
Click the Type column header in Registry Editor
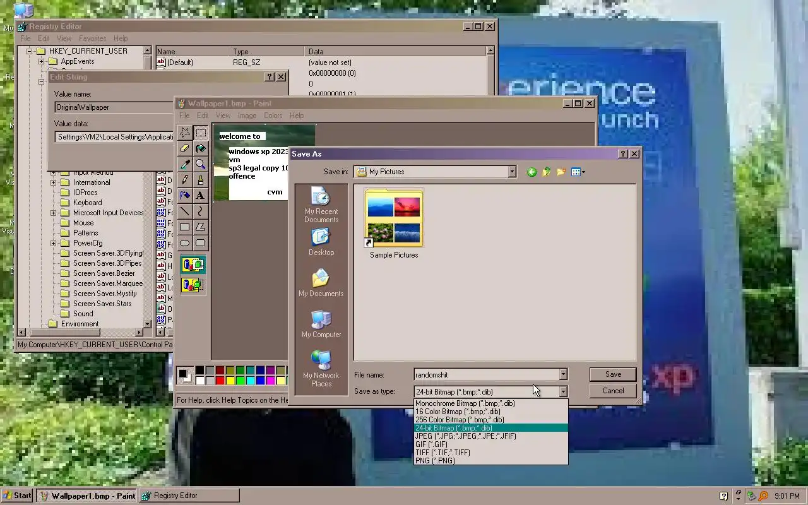click(266, 52)
